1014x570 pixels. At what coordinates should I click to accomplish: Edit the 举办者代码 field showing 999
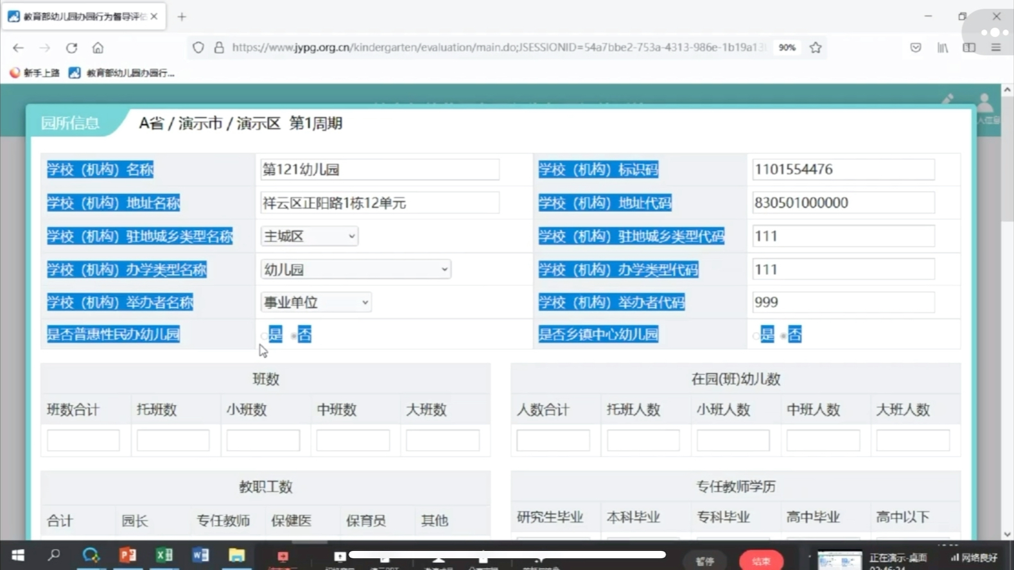[843, 302]
